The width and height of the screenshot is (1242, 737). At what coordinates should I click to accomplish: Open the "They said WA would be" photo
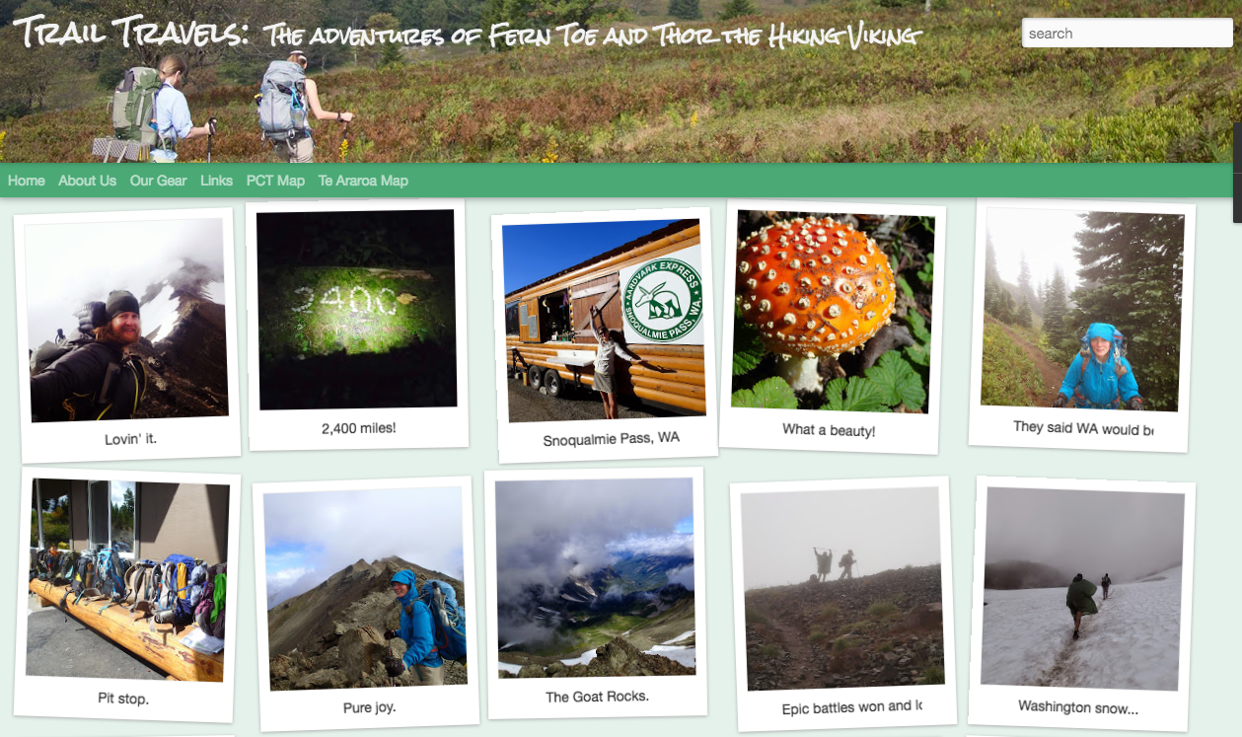pos(1083,310)
